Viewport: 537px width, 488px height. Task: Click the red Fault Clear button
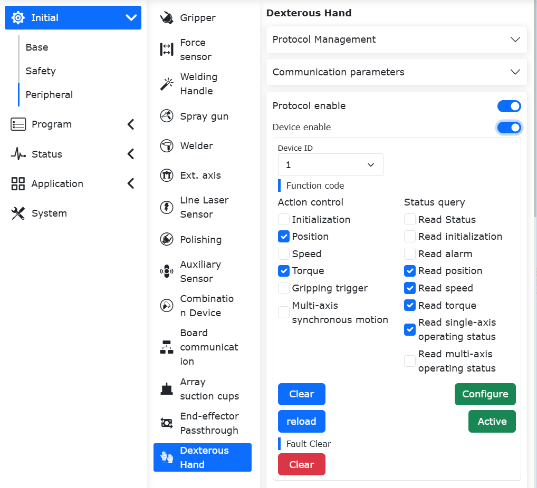coord(301,464)
